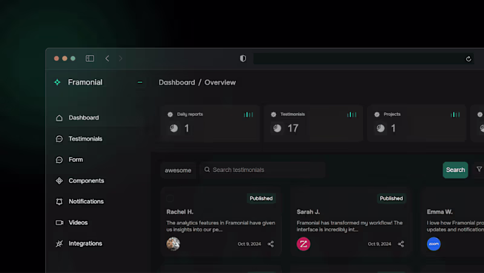Click Overview in the breadcrumb
The width and height of the screenshot is (484, 273).
(220, 83)
